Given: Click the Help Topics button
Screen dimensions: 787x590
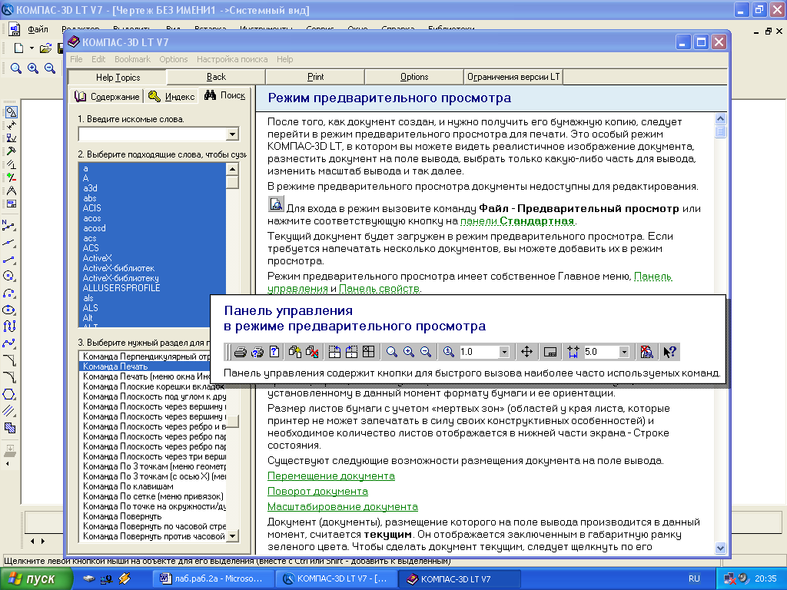Looking at the screenshot, I should click(118, 78).
